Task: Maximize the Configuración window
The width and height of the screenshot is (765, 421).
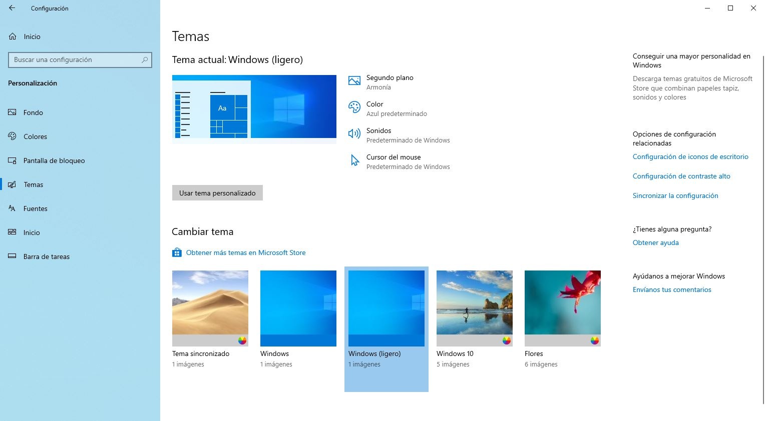Action: [730, 8]
